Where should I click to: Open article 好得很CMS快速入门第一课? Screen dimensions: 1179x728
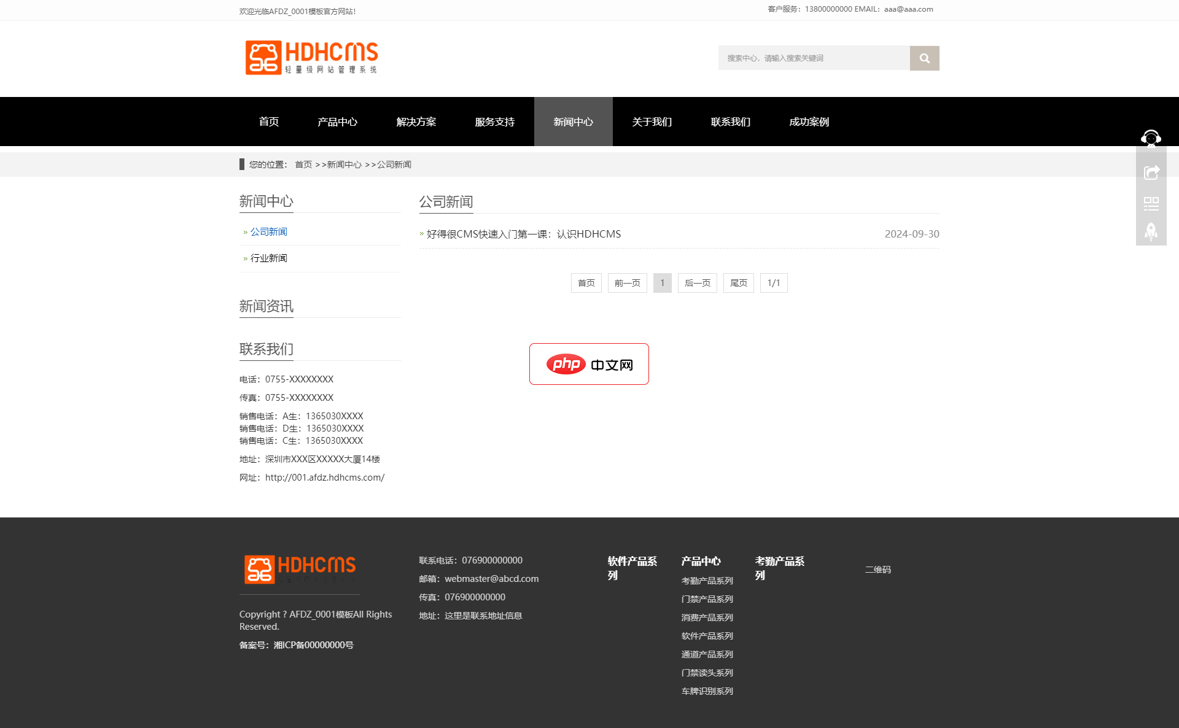523,234
